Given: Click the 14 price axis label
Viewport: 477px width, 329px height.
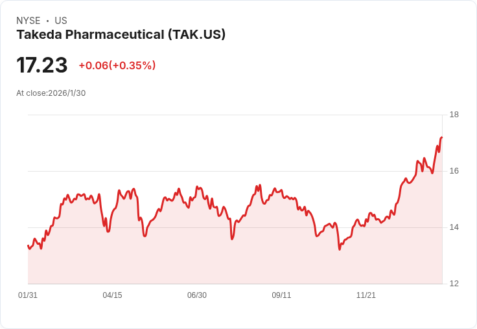Looking at the screenshot, I should [454, 227].
